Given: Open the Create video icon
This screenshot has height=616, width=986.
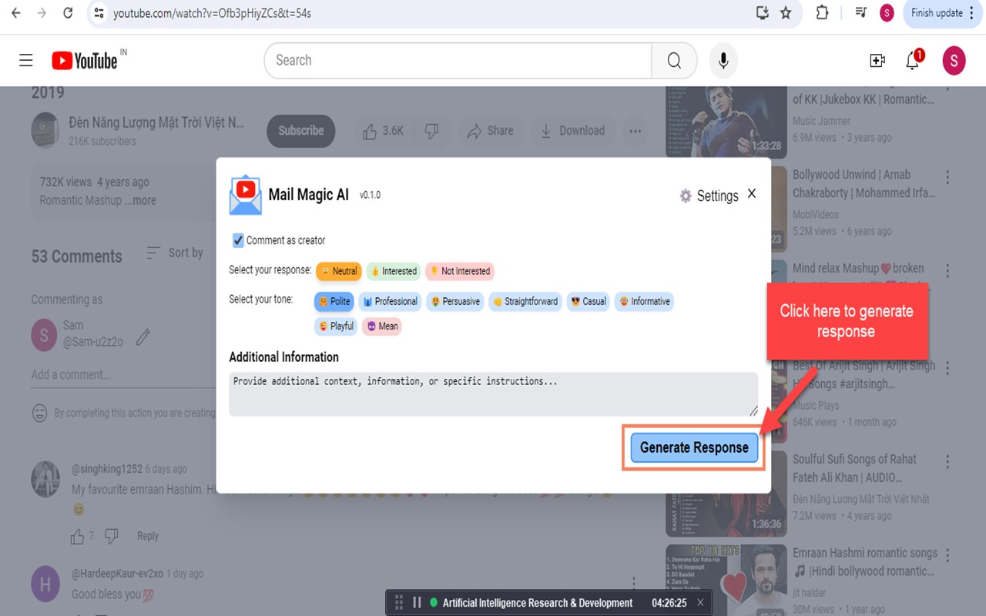Looking at the screenshot, I should 877,60.
